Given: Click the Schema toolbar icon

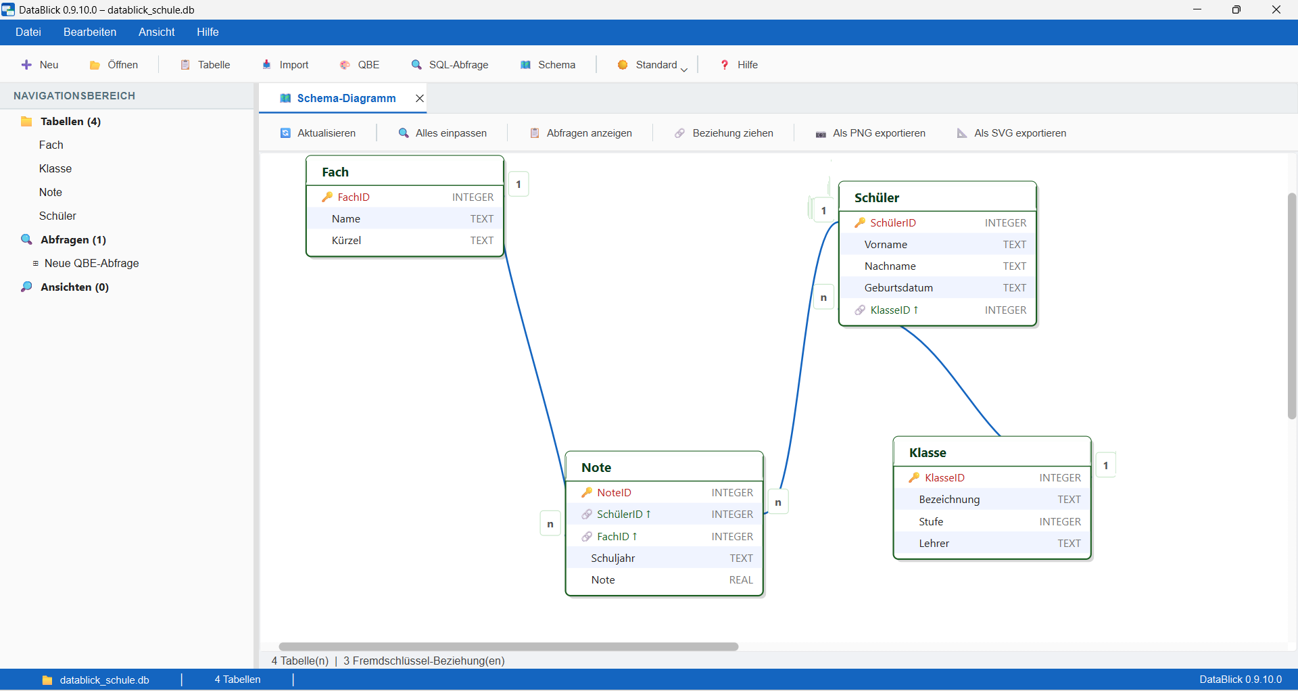Looking at the screenshot, I should pos(525,65).
